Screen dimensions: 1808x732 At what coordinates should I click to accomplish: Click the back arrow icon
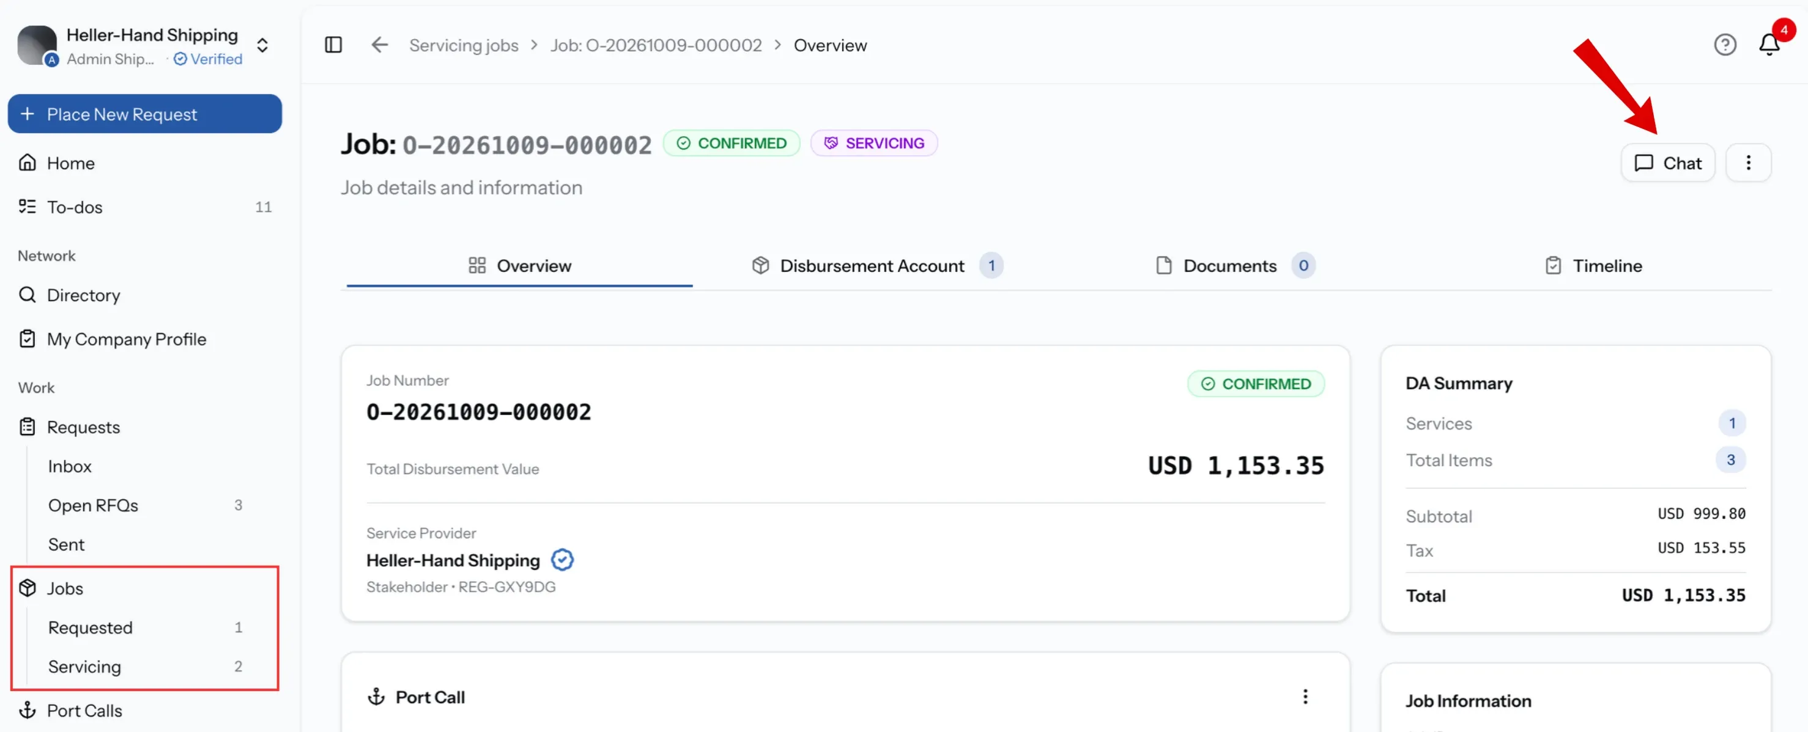coord(379,45)
